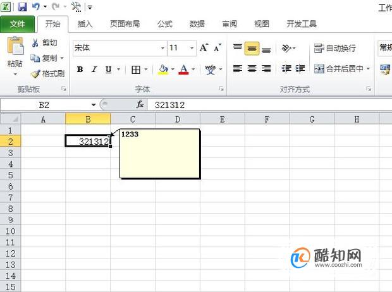Toggle Top Align vertical alignment
392x292 pixels.
[x=238, y=47]
